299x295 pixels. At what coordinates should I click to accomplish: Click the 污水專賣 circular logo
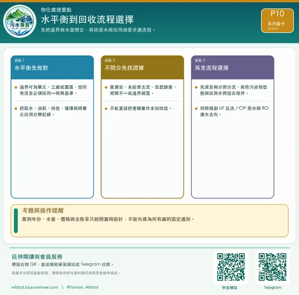[20, 21]
